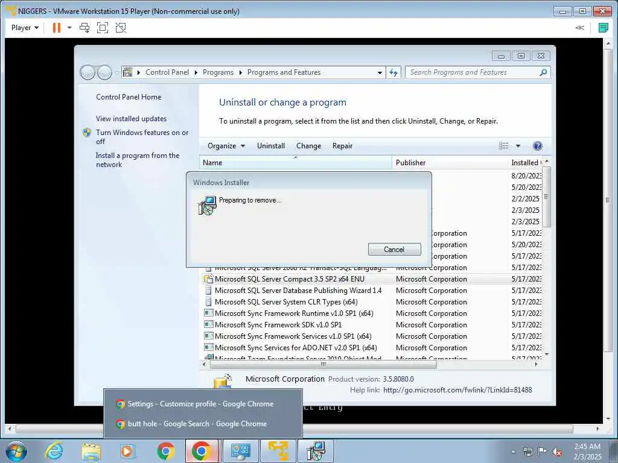Open Windows Explorer folder taskbar icon
This screenshot has width=618, height=463.
point(91,451)
